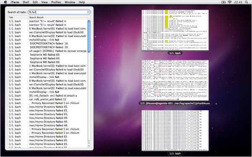Select result 'in6_ifattach: en1 failed to attach a'
Screen dimensions: 252x157
point(48,95)
